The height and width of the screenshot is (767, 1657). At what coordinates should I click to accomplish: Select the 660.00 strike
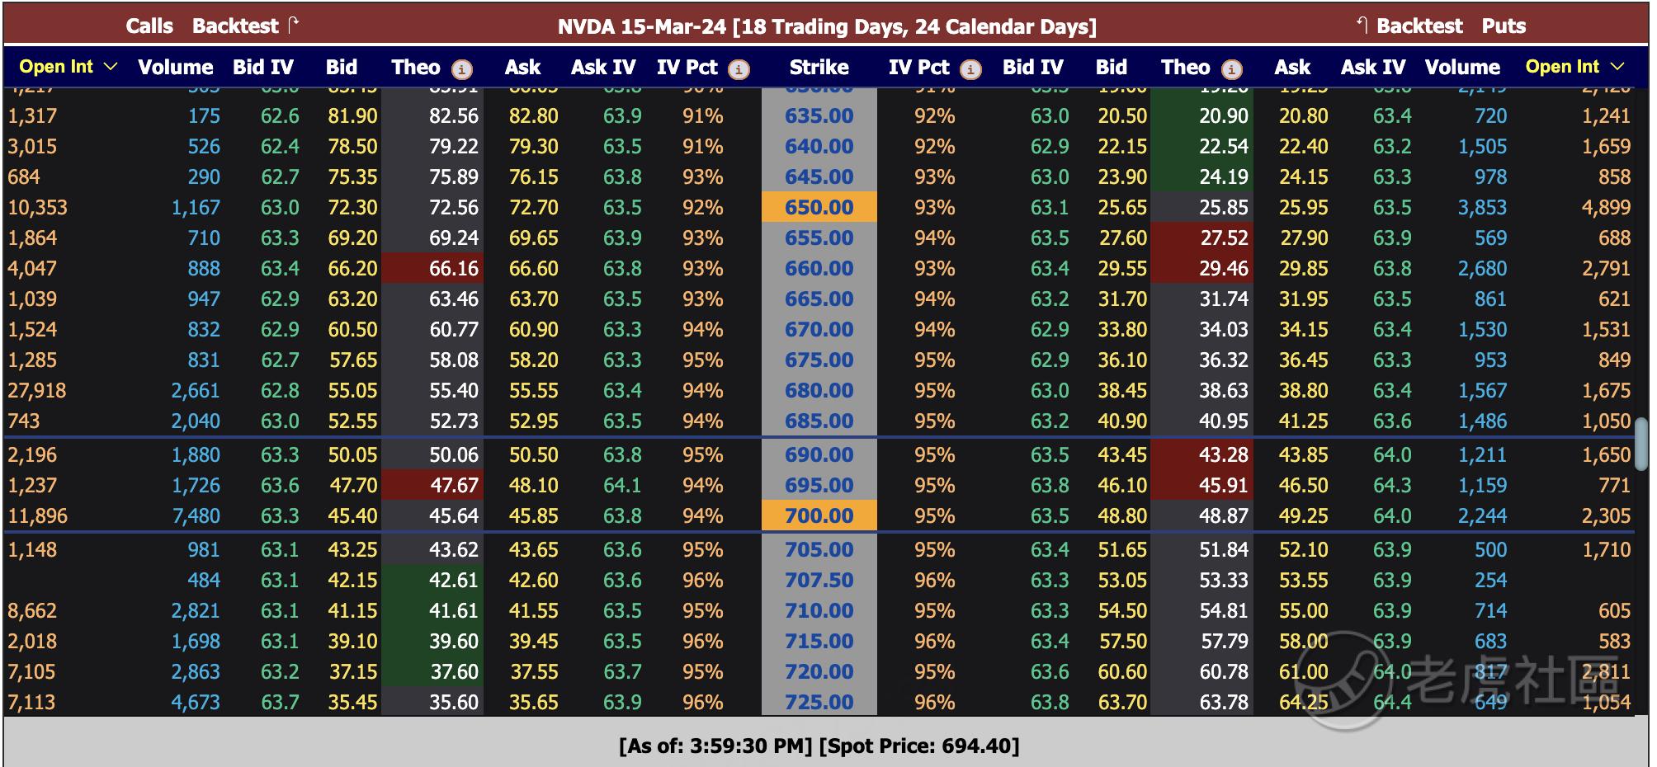[819, 269]
